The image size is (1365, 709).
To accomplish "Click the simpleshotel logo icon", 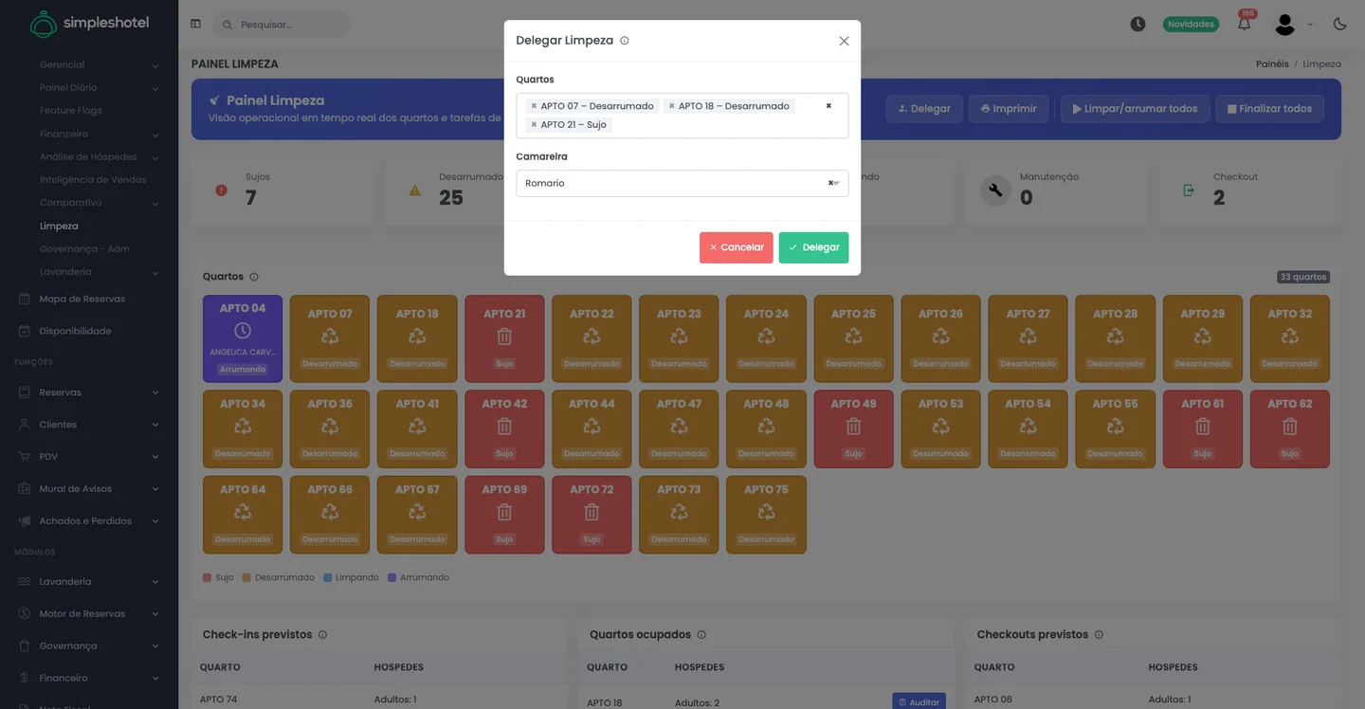I will coord(43,25).
